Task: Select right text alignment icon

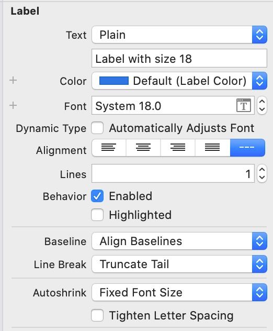Action: tap(178, 148)
